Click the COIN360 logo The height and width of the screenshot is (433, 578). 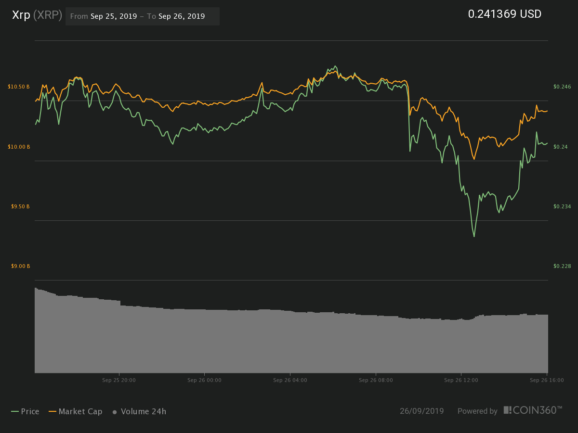[x=533, y=410]
